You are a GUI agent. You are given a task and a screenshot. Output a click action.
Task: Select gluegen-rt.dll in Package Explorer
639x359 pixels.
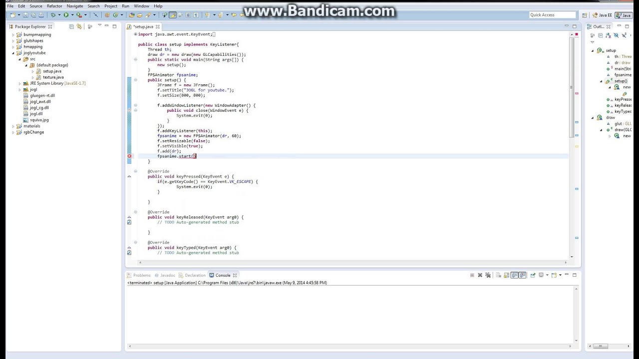coord(42,96)
